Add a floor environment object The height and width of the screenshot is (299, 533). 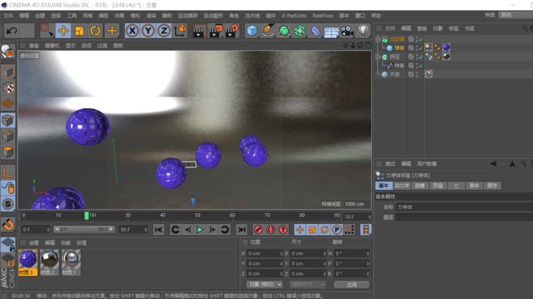click(x=332, y=31)
